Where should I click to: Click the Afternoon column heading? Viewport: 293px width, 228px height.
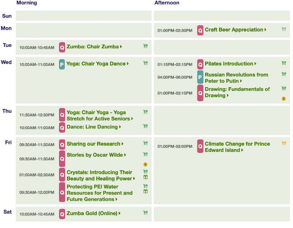pyautogui.click(x=167, y=3)
